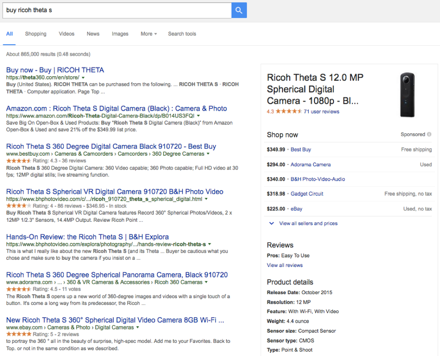Click View all reviews link
440x356 pixels.
pos(285,265)
